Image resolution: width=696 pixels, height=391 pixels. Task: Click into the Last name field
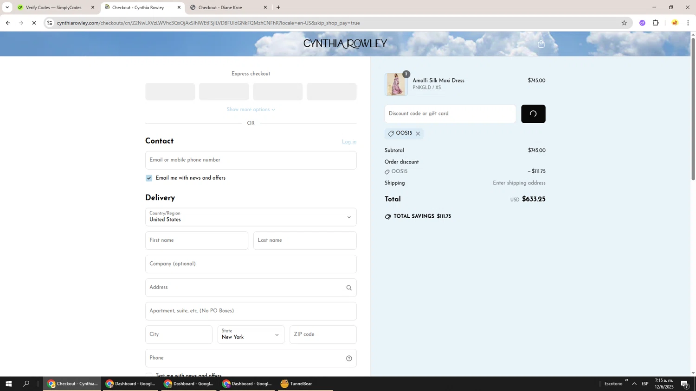[x=305, y=240]
